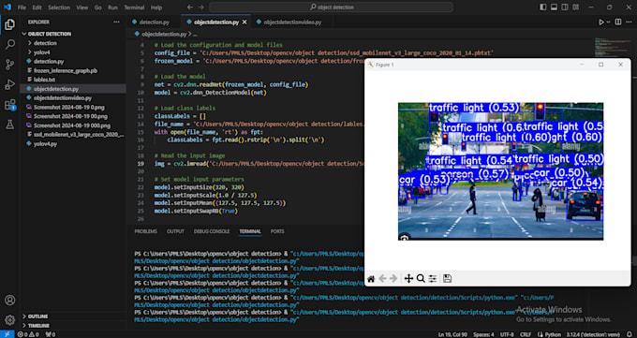Open Screenshot 2024-08-19 00.png file
The width and height of the screenshot is (637, 338).
(73, 116)
